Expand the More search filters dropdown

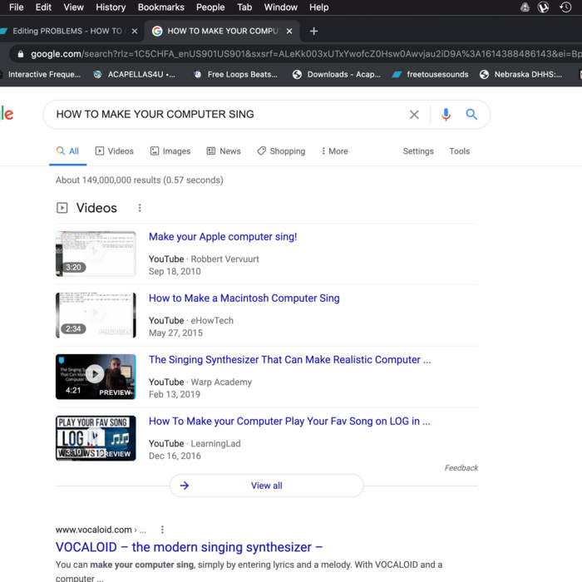tap(333, 151)
